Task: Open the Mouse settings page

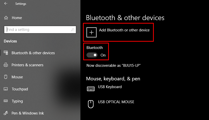Action: pos(17,77)
